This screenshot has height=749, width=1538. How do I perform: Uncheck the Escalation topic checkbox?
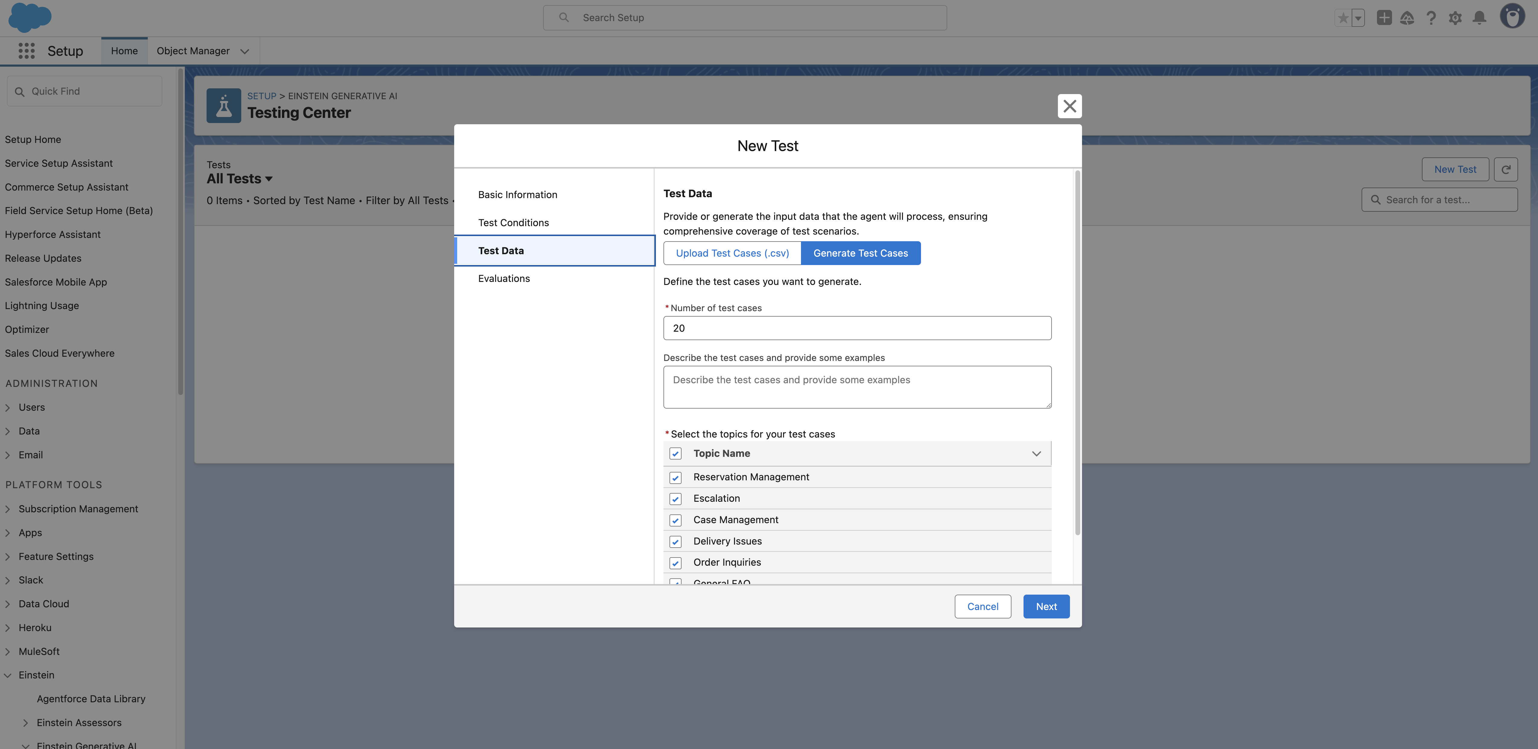tap(675, 499)
